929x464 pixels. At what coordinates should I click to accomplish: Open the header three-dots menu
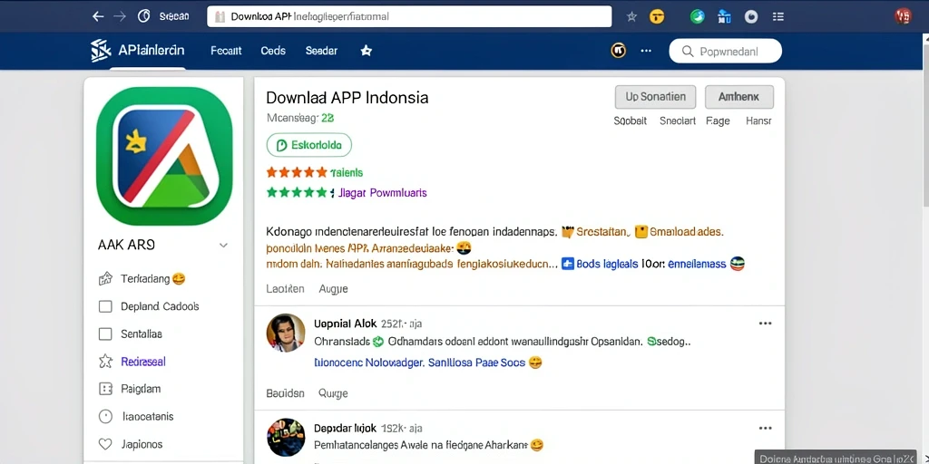[x=646, y=51]
